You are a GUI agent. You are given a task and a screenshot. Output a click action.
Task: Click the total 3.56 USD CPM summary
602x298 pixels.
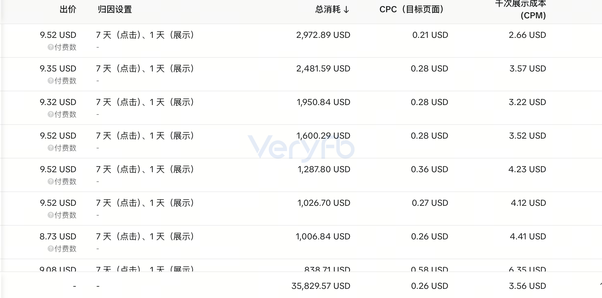click(528, 286)
